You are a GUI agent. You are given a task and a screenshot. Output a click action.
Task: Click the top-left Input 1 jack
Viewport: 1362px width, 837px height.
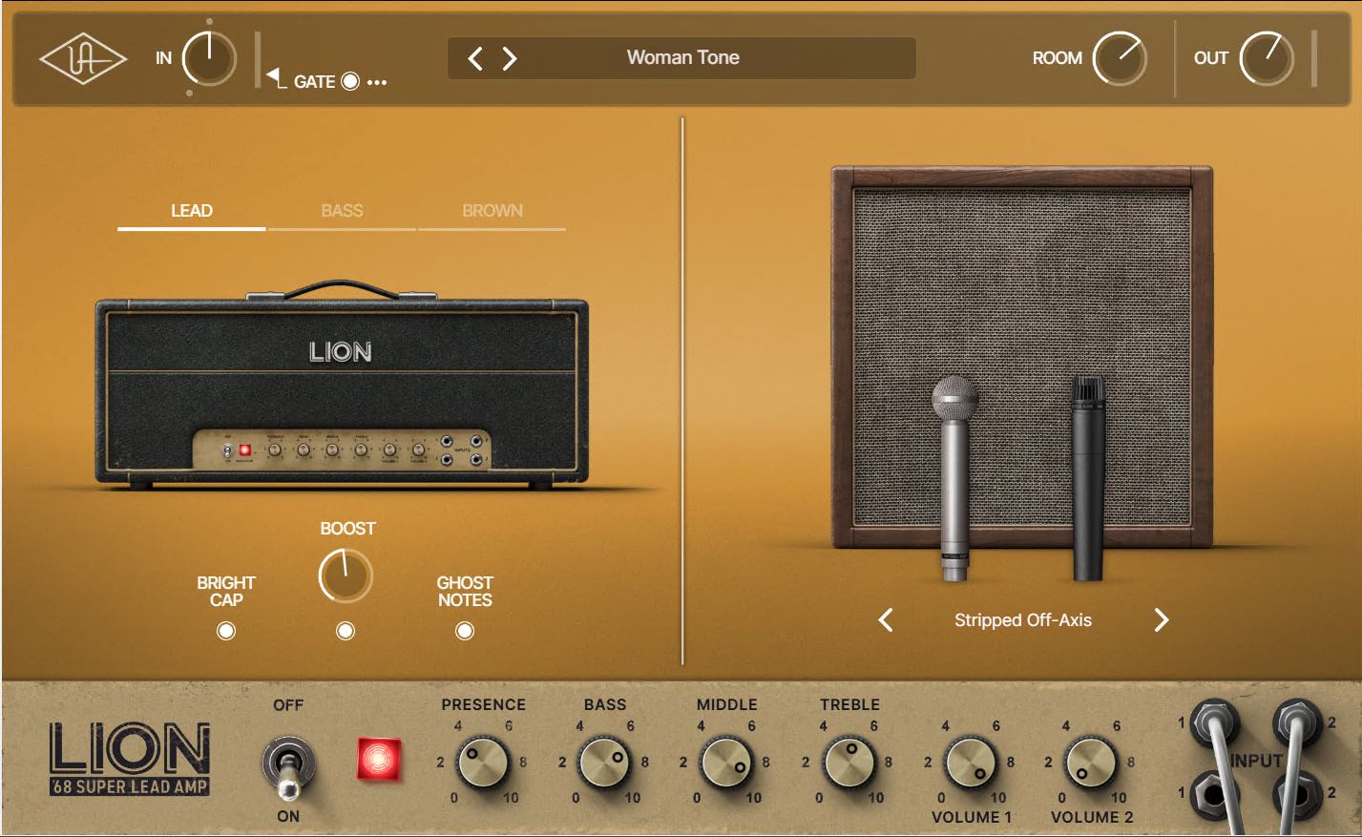[1214, 721]
